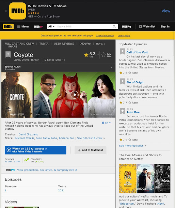Open the 1 VIDEO link
Screen dimensions: 175x208
(95, 114)
